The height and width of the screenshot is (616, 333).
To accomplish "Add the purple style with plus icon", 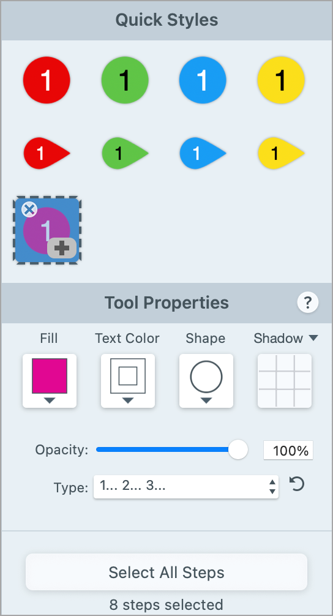I will pyautogui.click(x=62, y=248).
